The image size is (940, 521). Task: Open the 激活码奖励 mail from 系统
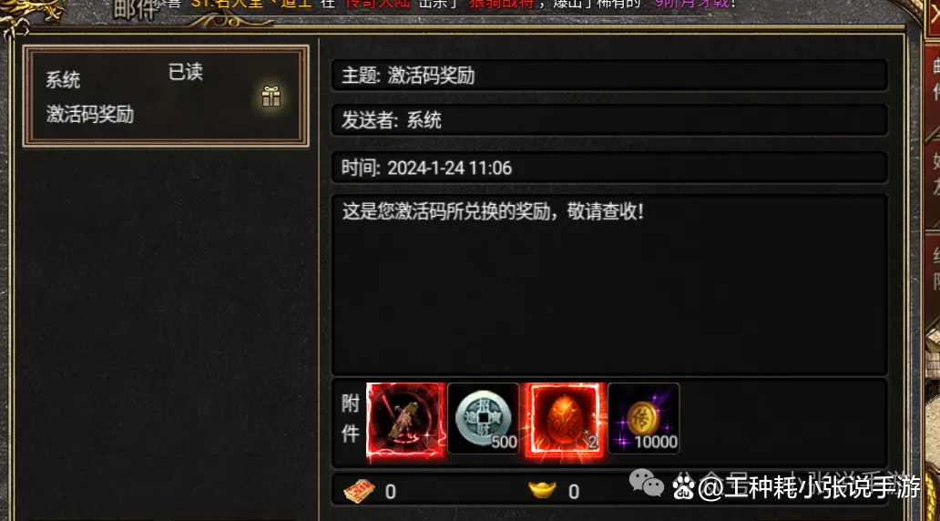coord(166,96)
